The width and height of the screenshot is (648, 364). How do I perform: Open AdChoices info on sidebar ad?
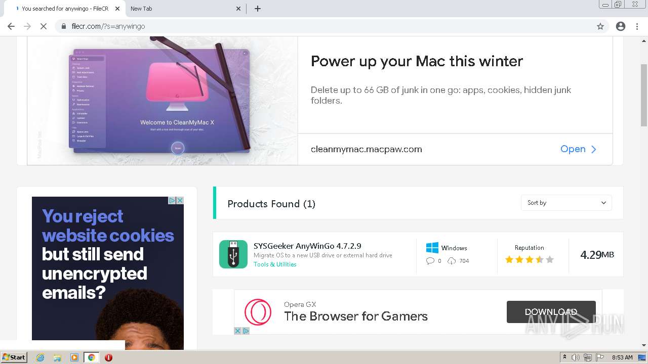point(172,201)
